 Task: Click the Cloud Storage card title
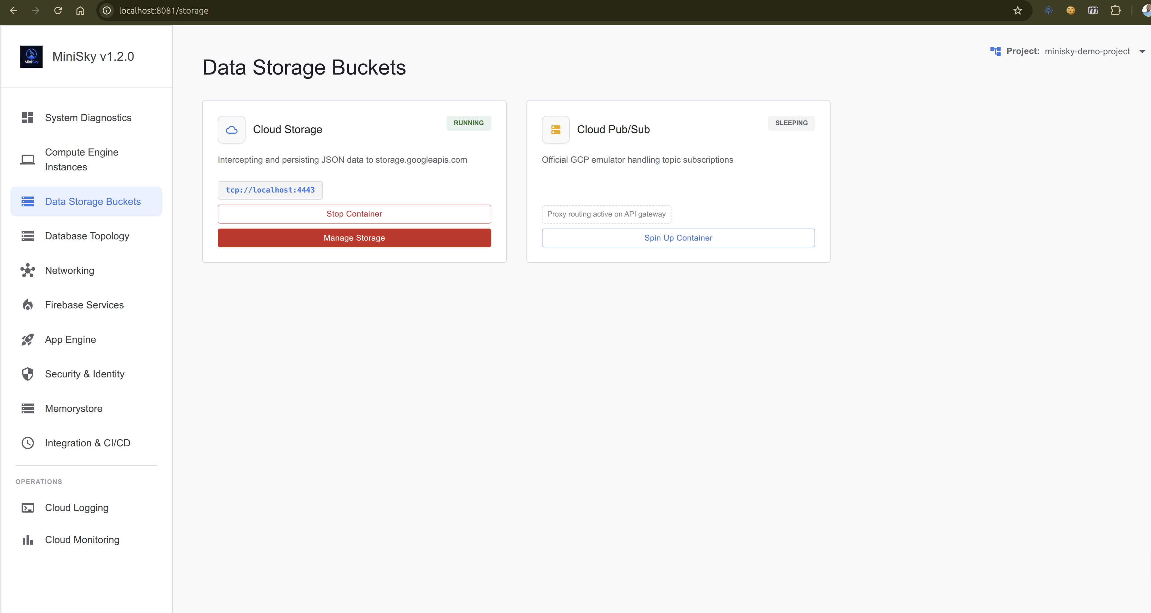coord(287,130)
